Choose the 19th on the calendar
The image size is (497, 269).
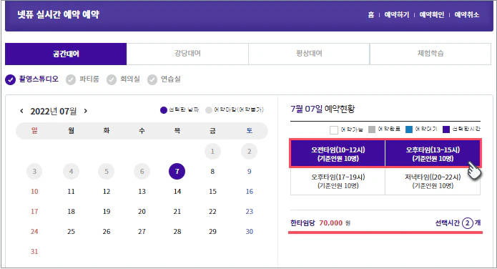[x=107, y=211]
